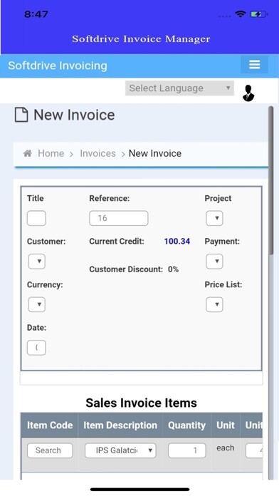The height and width of the screenshot is (496, 279).
Task: Click the Sales Invoice Items heading
Action: click(x=141, y=403)
